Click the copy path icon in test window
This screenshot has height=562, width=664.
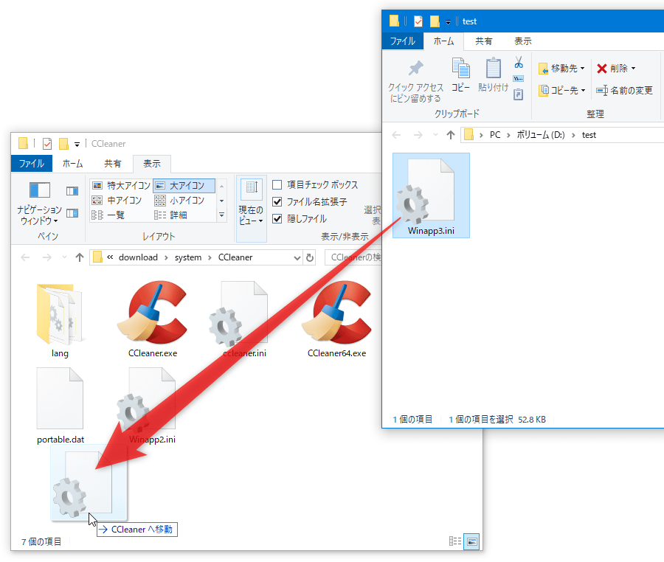[519, 79]
